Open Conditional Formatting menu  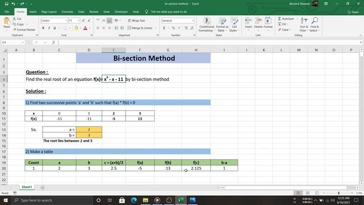206,24
